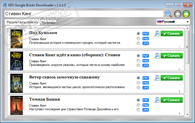Download Темная Башня with Скачать
195x123 pixels.
[x=172, y=100]
